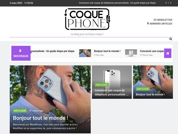Select NON CLASSÉ tag on large featured post
This screenshot has width=178, height=134.
coord(20,111)
